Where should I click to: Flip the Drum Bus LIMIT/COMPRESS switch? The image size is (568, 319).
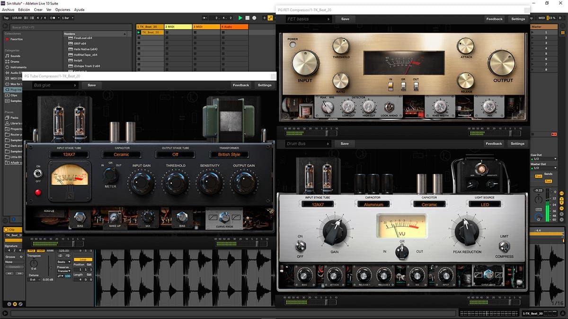(x=505, y=246)
